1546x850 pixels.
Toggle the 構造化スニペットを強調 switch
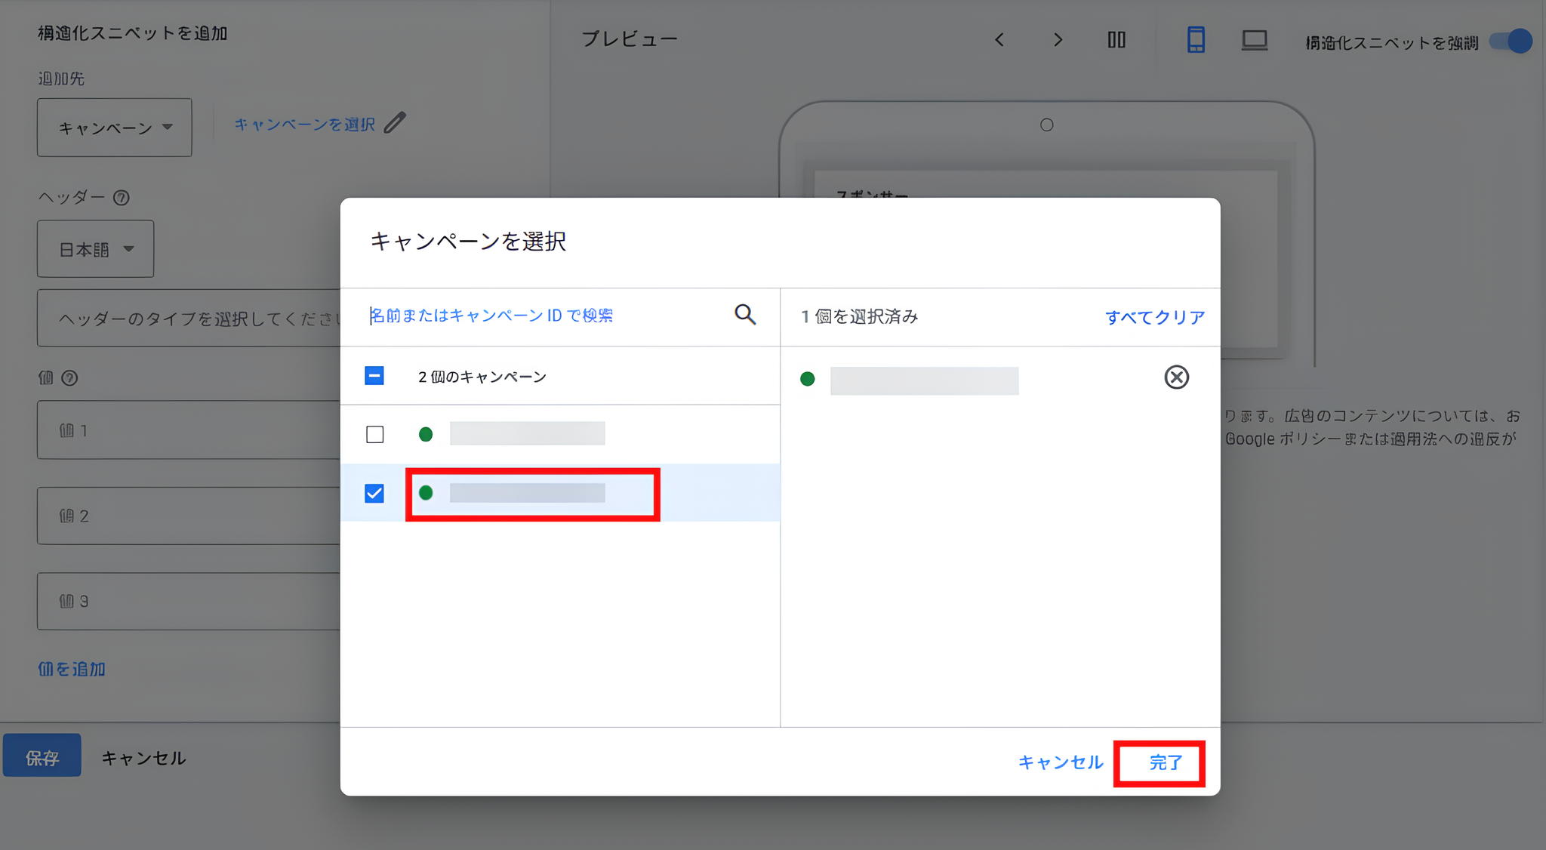[1512, 42]
